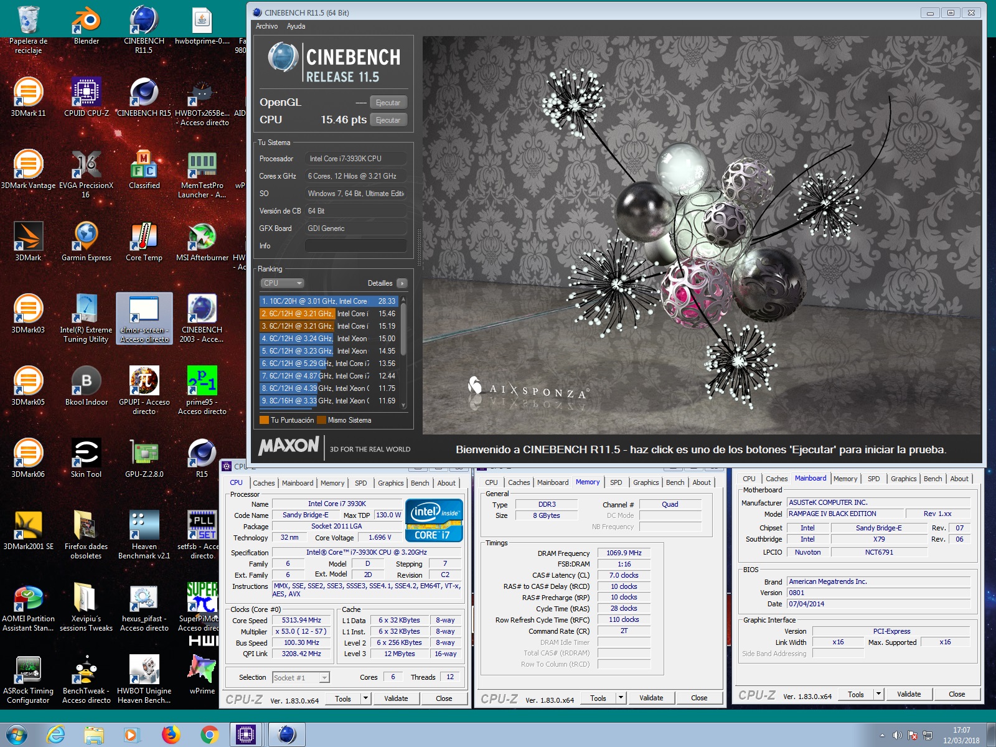Open ASRock Timing Configurator icon
996x747 pixels.
point(28,679)
